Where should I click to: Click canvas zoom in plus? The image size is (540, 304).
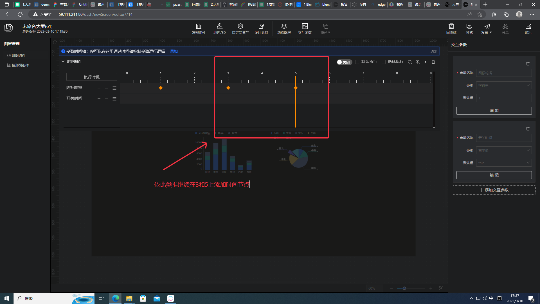coord(431,288)
